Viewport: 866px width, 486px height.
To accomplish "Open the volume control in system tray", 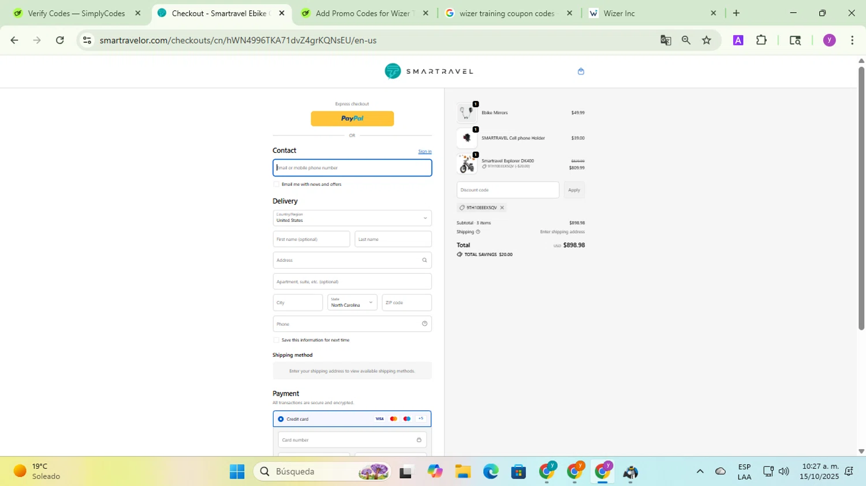I will coord(783,472).
